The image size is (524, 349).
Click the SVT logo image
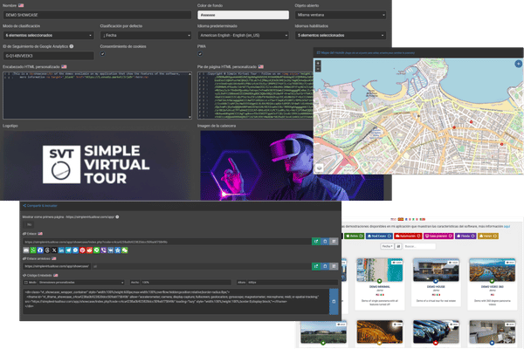point(97,165)
